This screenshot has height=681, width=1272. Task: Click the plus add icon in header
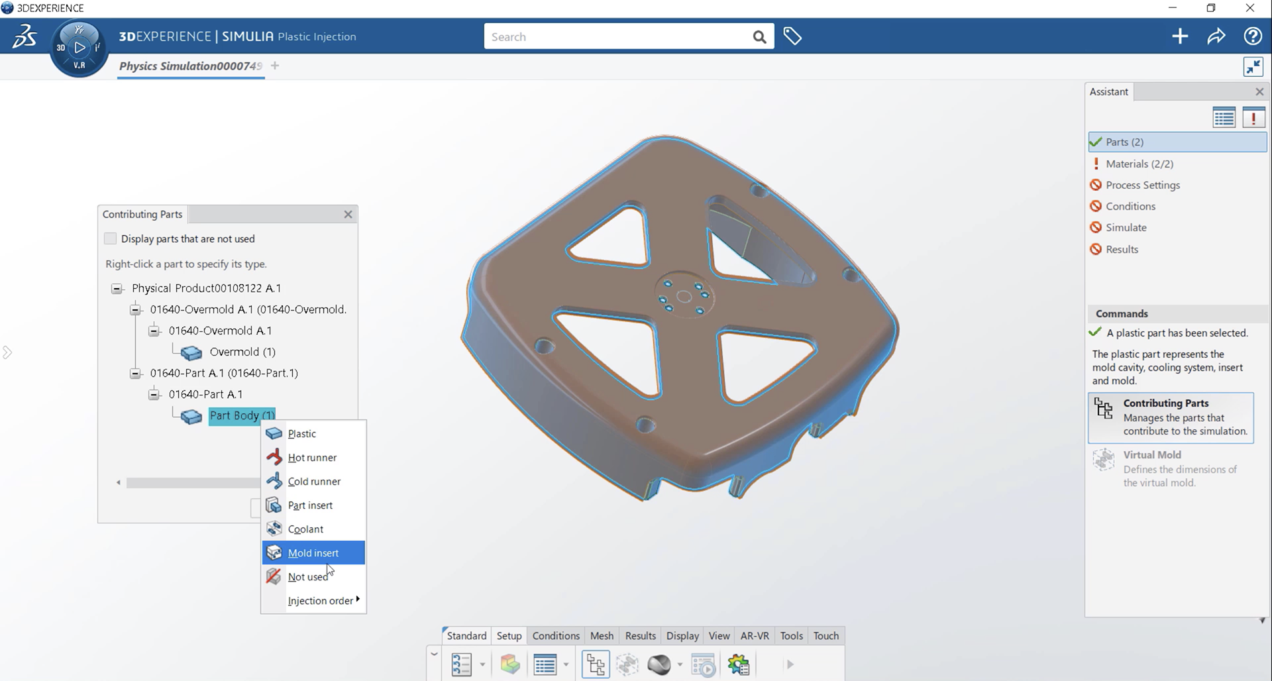click(x=1180, y=36)
